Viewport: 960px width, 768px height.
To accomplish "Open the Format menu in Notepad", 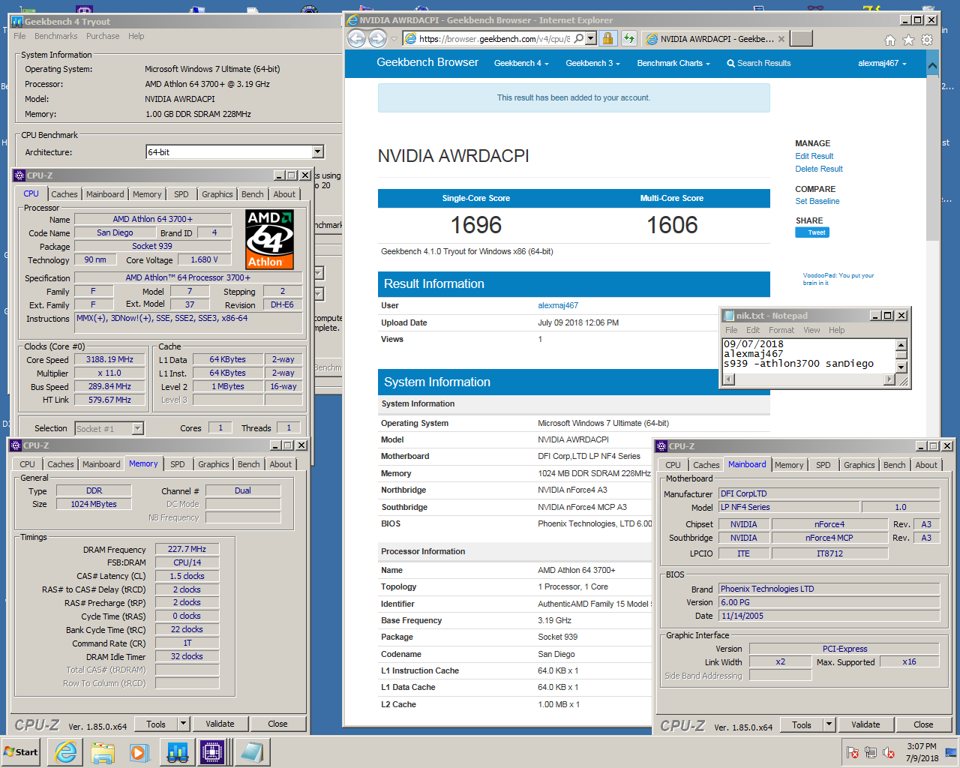I will [x=781, y=330].
